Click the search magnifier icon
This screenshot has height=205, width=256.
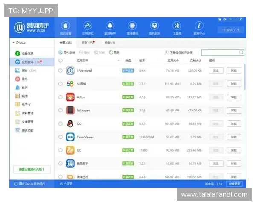(x=241, y=53)
